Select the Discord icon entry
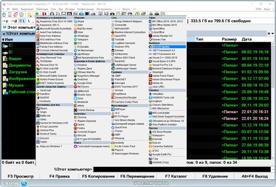This screenshot has height=187, width=276. tap(38, 138)
